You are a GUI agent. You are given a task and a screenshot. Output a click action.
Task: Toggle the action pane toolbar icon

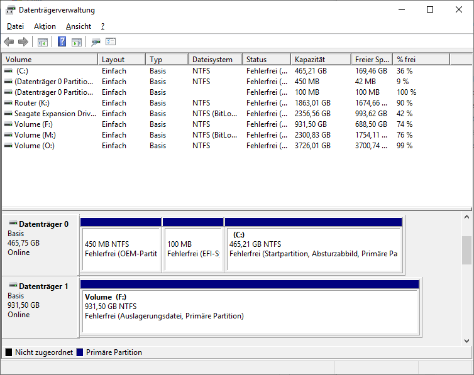77,42
